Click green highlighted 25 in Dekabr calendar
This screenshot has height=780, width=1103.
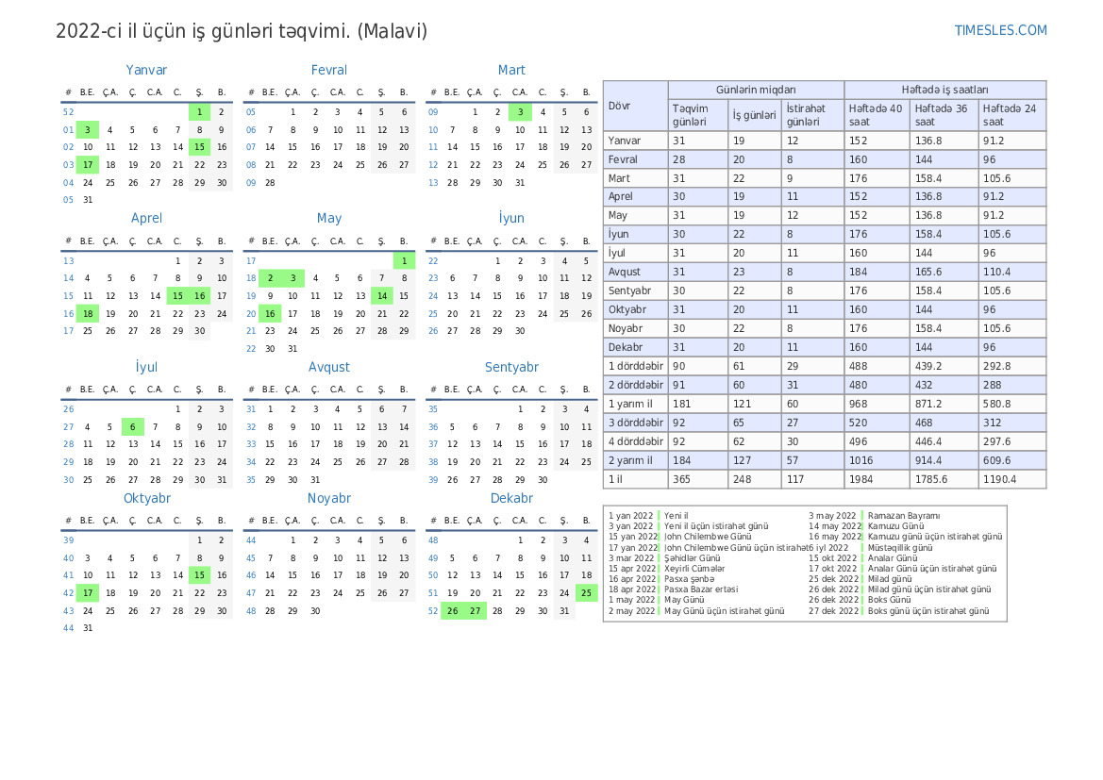tap(586, 593)
